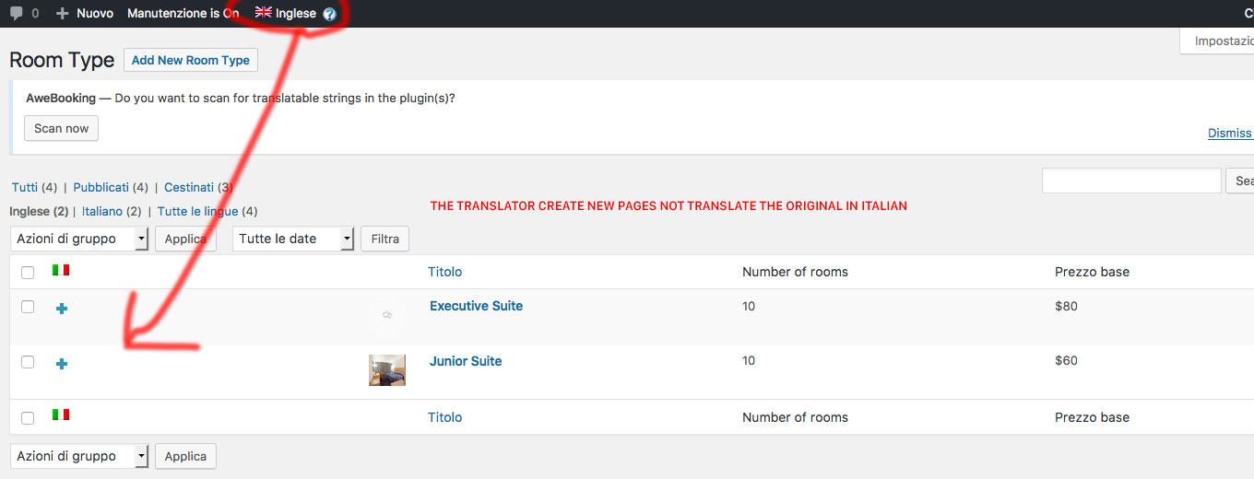
Task: Click the Scan now button
Action: [x=61, y=128]
